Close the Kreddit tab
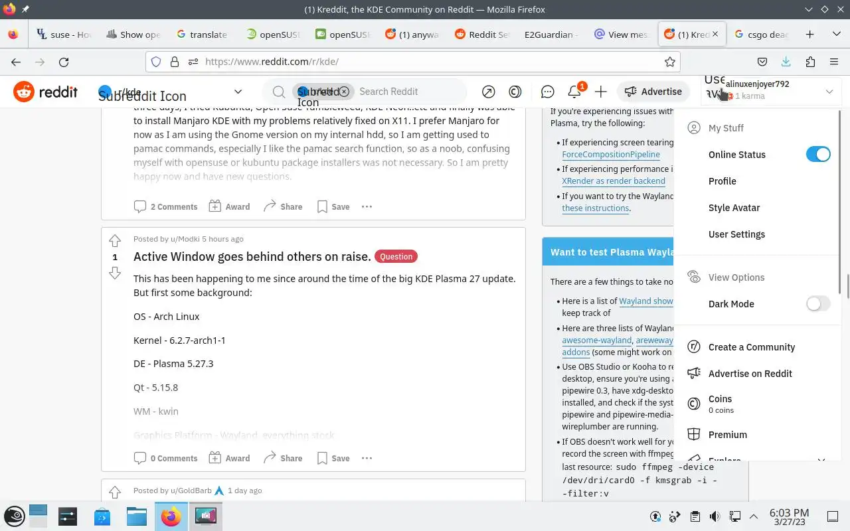 [x=715, y=34]
